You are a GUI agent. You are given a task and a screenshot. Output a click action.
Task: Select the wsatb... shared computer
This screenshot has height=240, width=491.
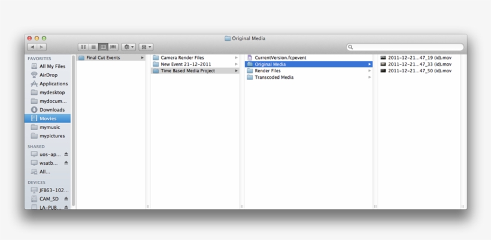[x=44, y=163]
